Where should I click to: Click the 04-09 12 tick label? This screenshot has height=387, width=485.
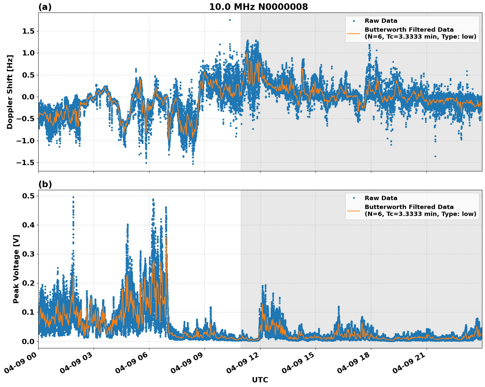[243, 362]
